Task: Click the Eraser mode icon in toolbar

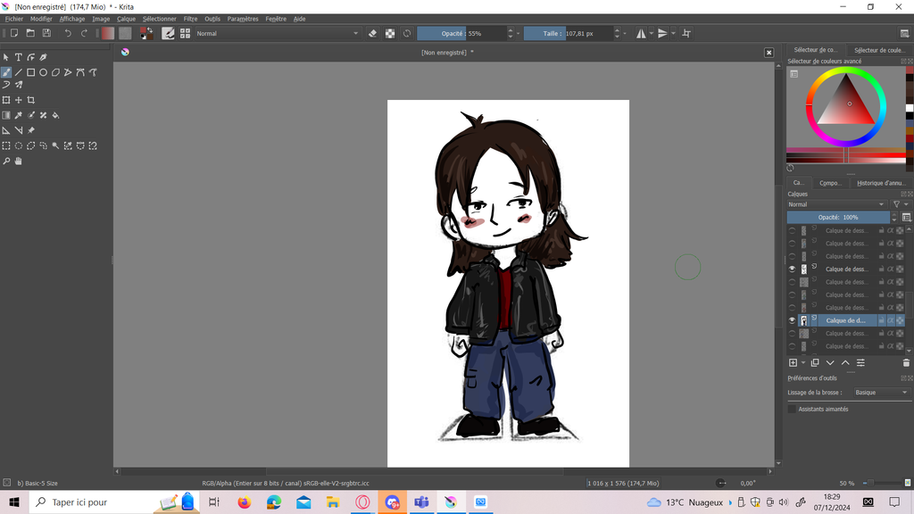Action: tap(373, 34)
